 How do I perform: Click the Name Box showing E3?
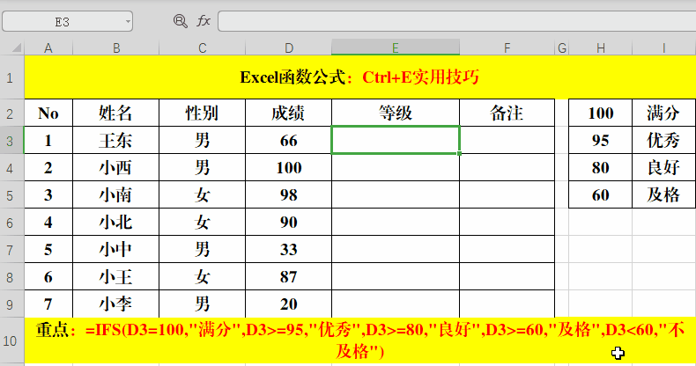click(68, 21)
